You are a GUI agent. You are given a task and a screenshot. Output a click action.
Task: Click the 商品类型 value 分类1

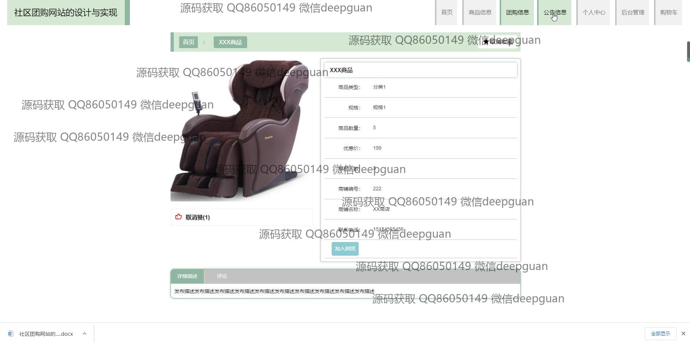[379, 87]
